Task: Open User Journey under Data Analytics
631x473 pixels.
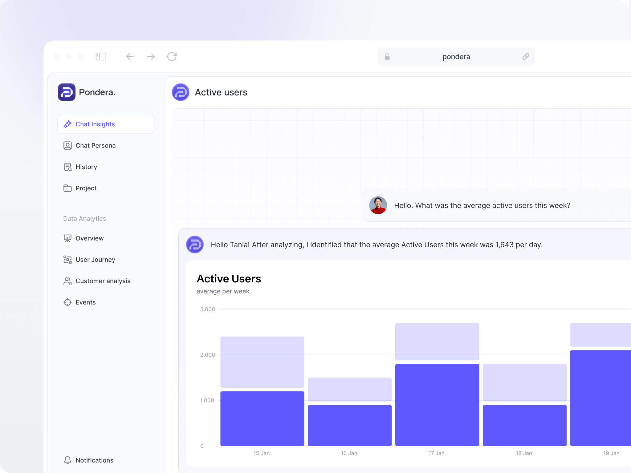Action: pyautogui.click(x=106, y=260)
